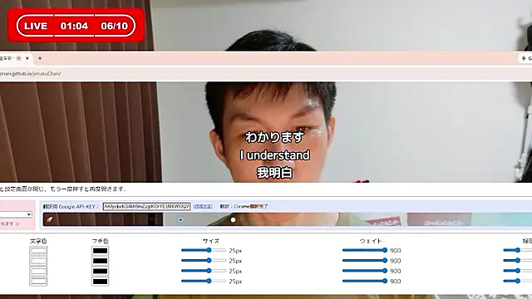Click second row ウェイト slider
Image resolution: width=532 pixels, height=299 pixels.
[x=365, y=260]
